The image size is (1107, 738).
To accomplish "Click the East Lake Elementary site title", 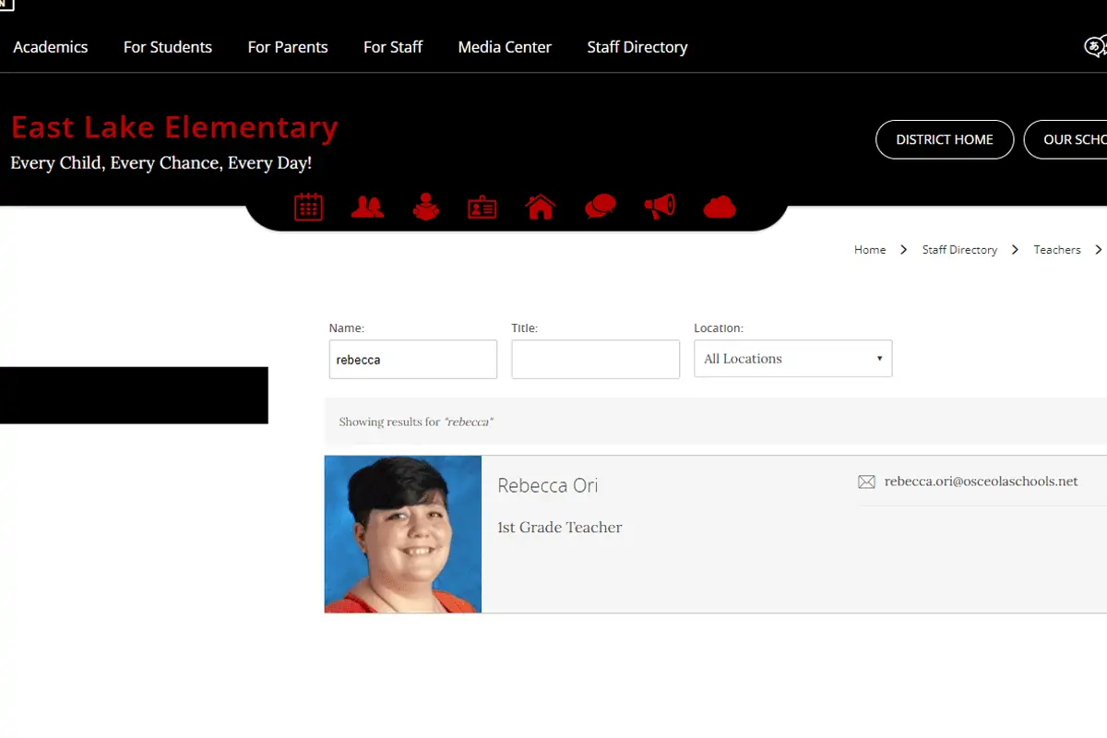I will tap(174, 127).
